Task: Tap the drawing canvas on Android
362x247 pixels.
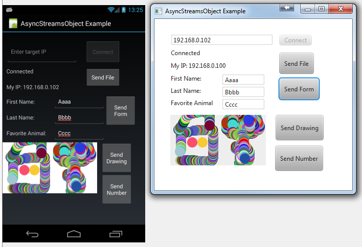Action: [50, 168]
